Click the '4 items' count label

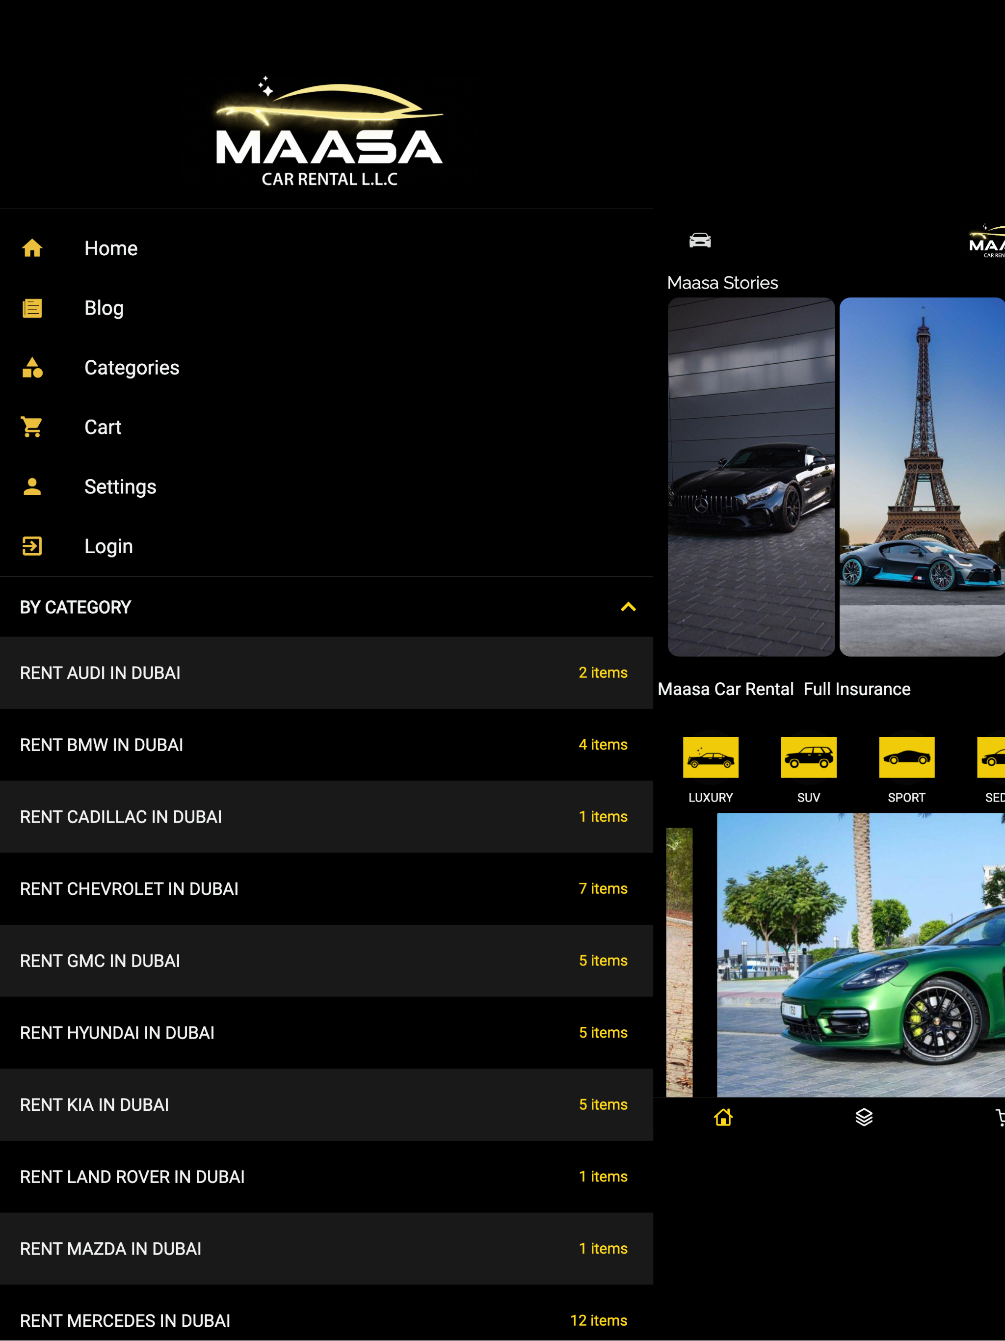point(603,745)
